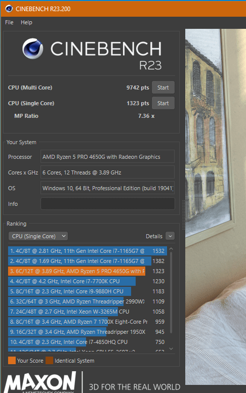
Task: Select the orange Ryzen 5 PRO 4650G row
Action: (88, 271)
